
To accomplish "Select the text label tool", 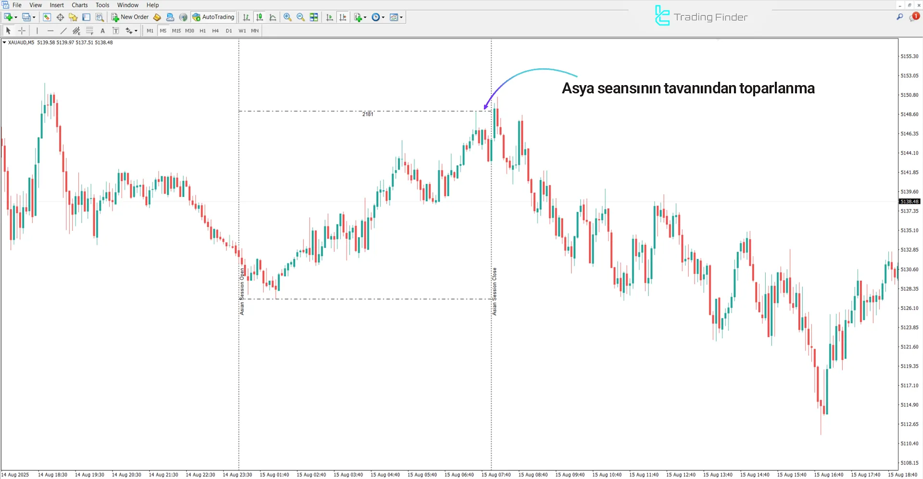I will pos(102,31).
